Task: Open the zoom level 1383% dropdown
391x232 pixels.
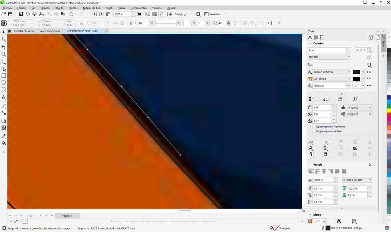Action: pos(133,14)
